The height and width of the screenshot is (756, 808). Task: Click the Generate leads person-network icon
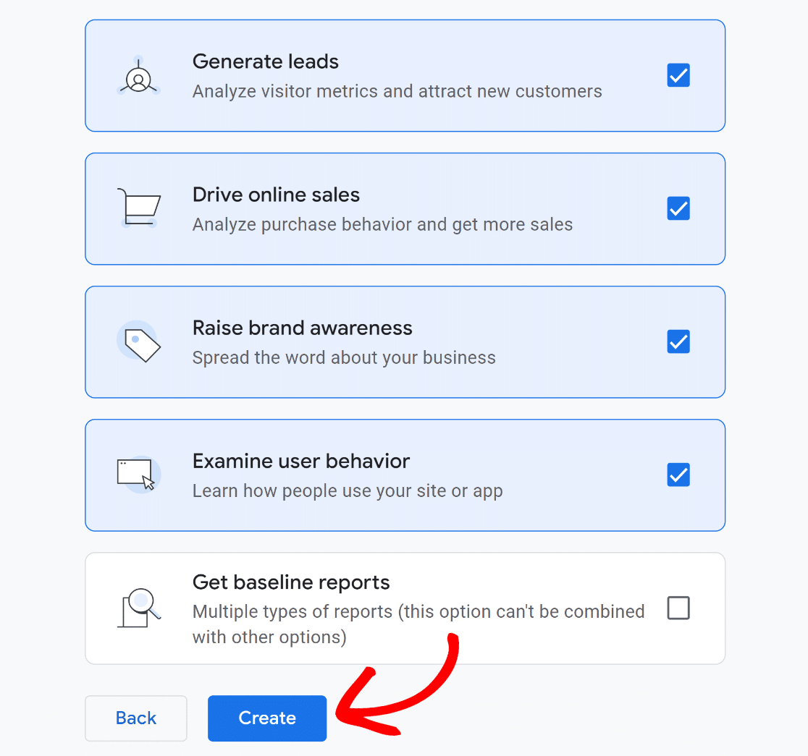[138, 76]
